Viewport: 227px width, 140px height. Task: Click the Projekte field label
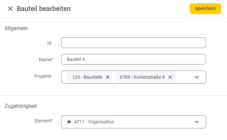(43, 76)
